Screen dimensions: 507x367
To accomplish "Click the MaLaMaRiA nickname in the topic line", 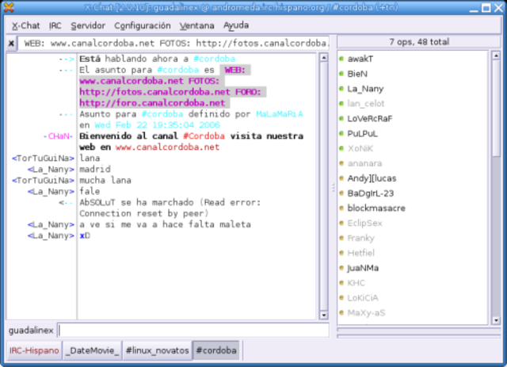I will pos(280,114).
